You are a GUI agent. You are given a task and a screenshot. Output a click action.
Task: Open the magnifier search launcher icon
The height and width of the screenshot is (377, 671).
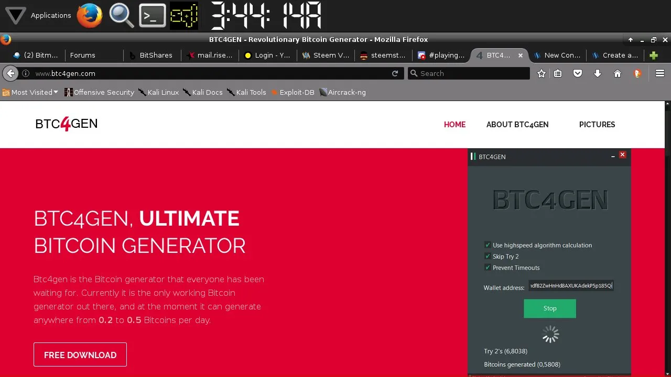[121, 15]
